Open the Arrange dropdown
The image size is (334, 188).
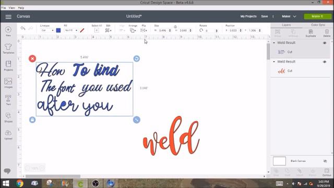[x=133, y=30]
